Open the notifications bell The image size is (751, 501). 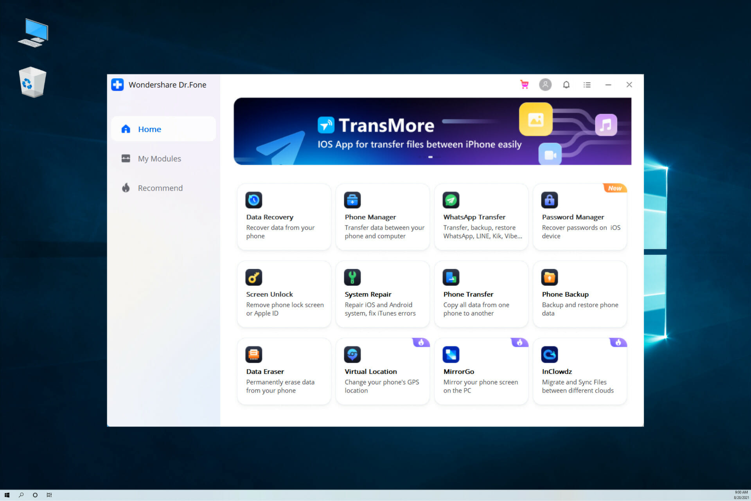click(x=566, y=85)
